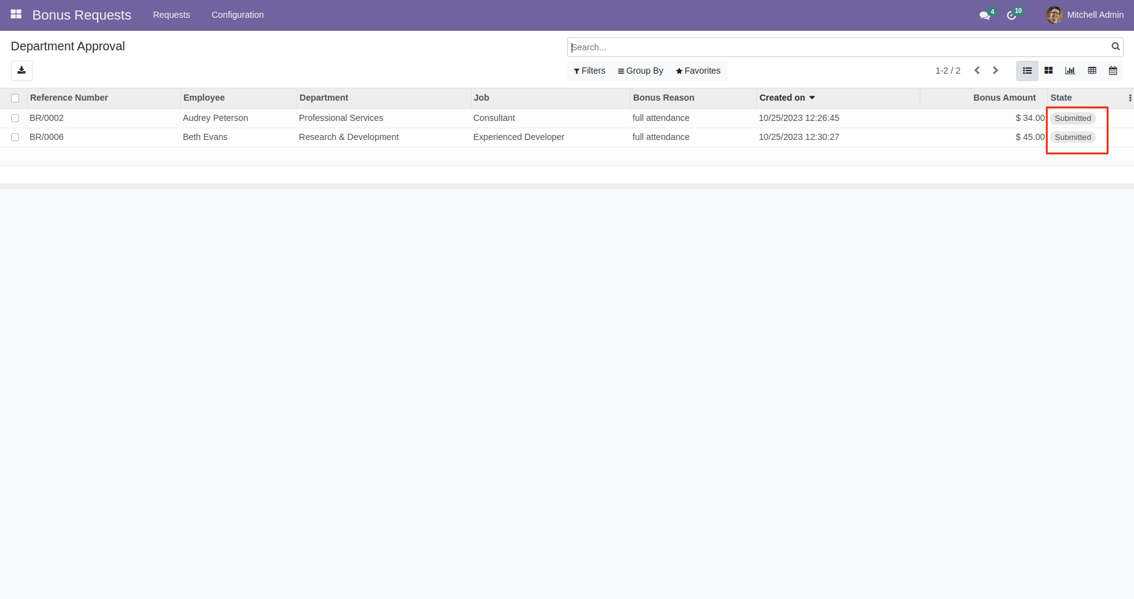1134x599 pixels.
Task: Click Professional Services department cell
Action: [341, 118]
